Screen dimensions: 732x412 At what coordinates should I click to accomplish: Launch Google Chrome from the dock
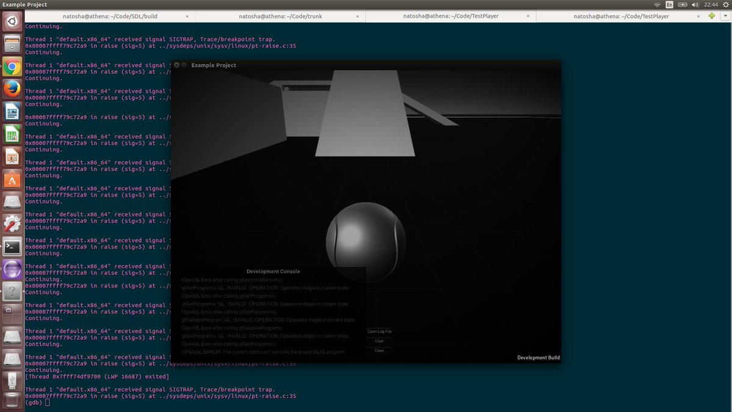pyautogui.click(x=12, y=67)
